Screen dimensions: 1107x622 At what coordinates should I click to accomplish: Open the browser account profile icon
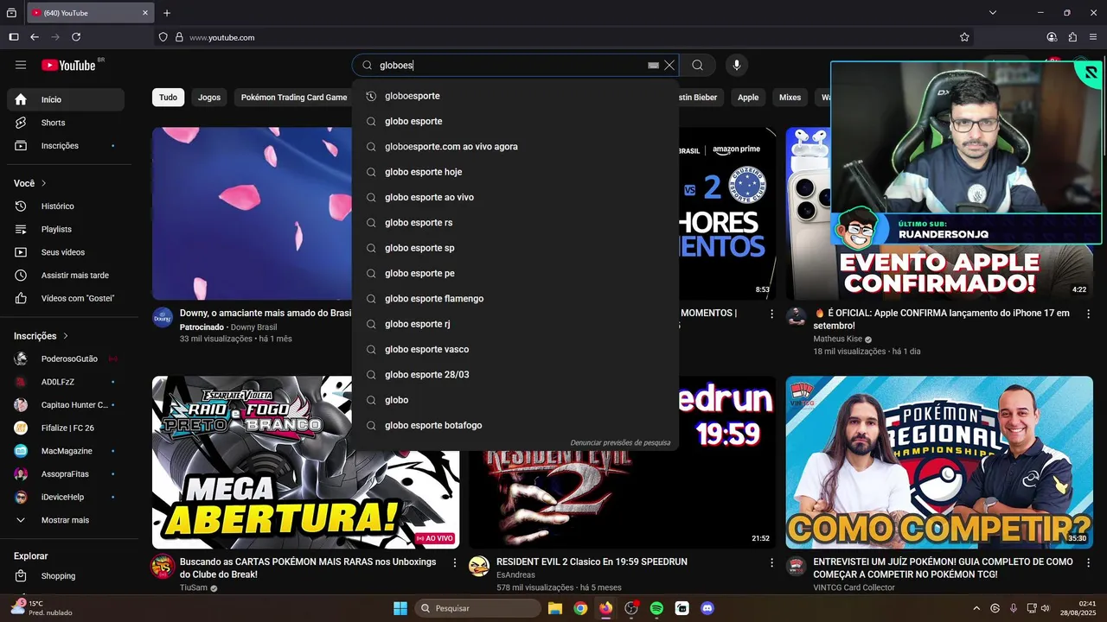[1052, 37]
